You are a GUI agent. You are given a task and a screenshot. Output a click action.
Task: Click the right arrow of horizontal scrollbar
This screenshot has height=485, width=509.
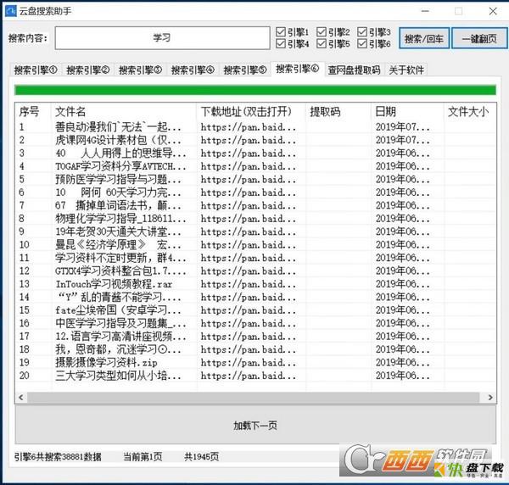[x=490, y=397]
